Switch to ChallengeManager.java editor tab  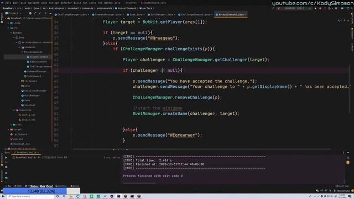point(72,15)
